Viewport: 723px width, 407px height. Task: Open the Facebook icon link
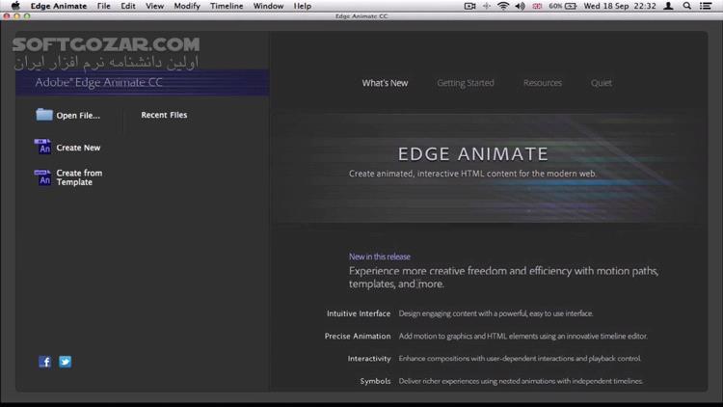(44, 362)
